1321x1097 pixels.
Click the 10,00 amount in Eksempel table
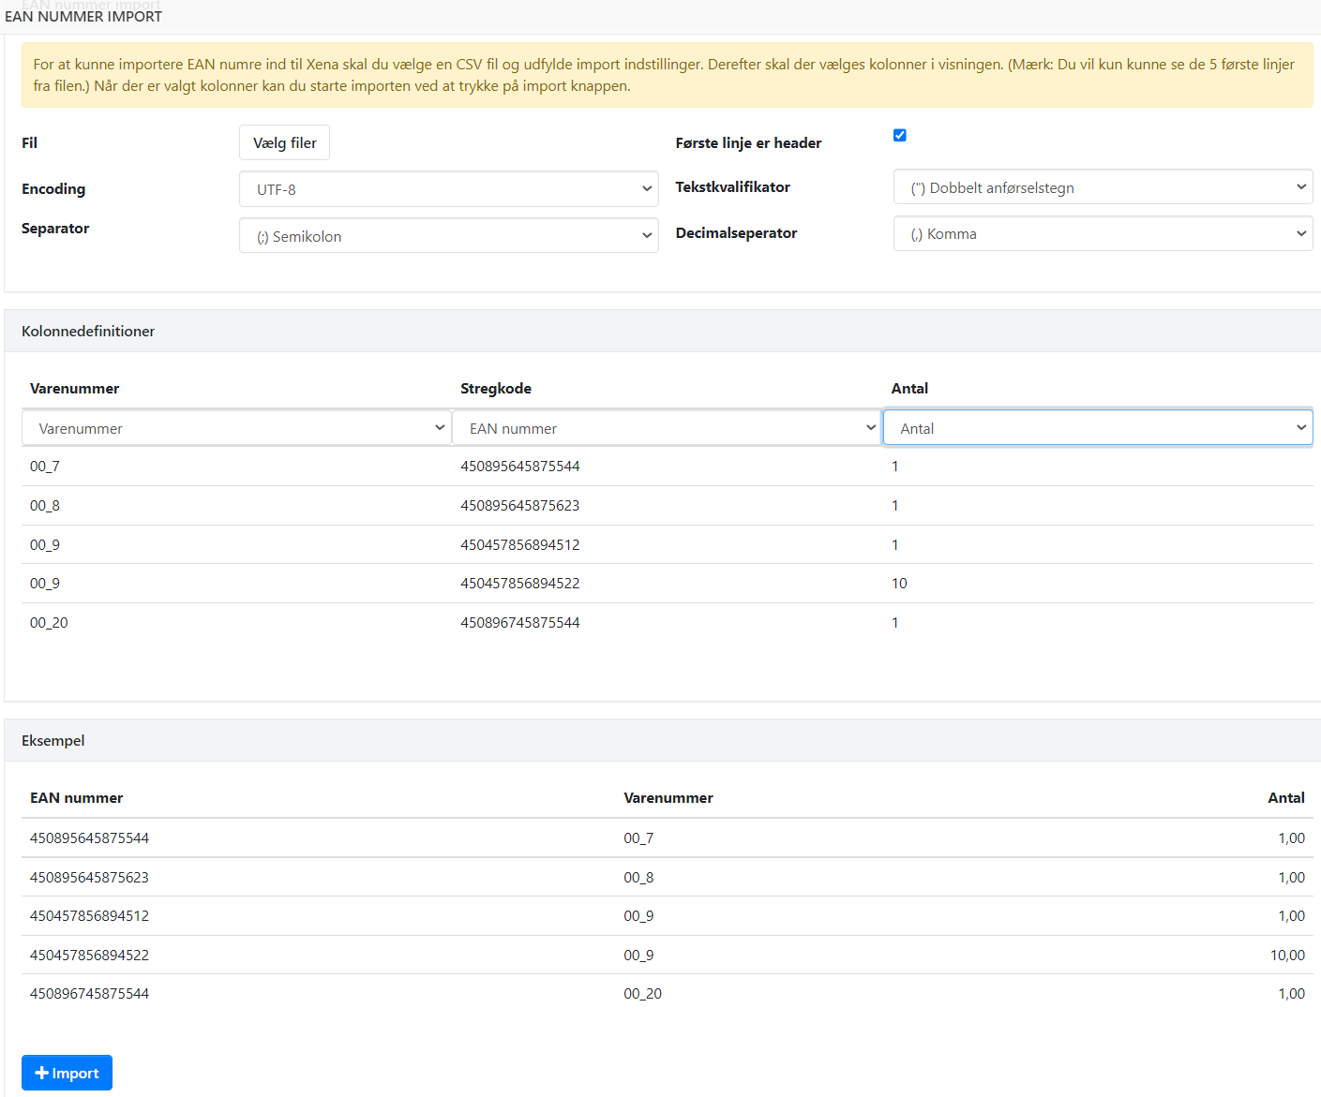click(1286, 956)
